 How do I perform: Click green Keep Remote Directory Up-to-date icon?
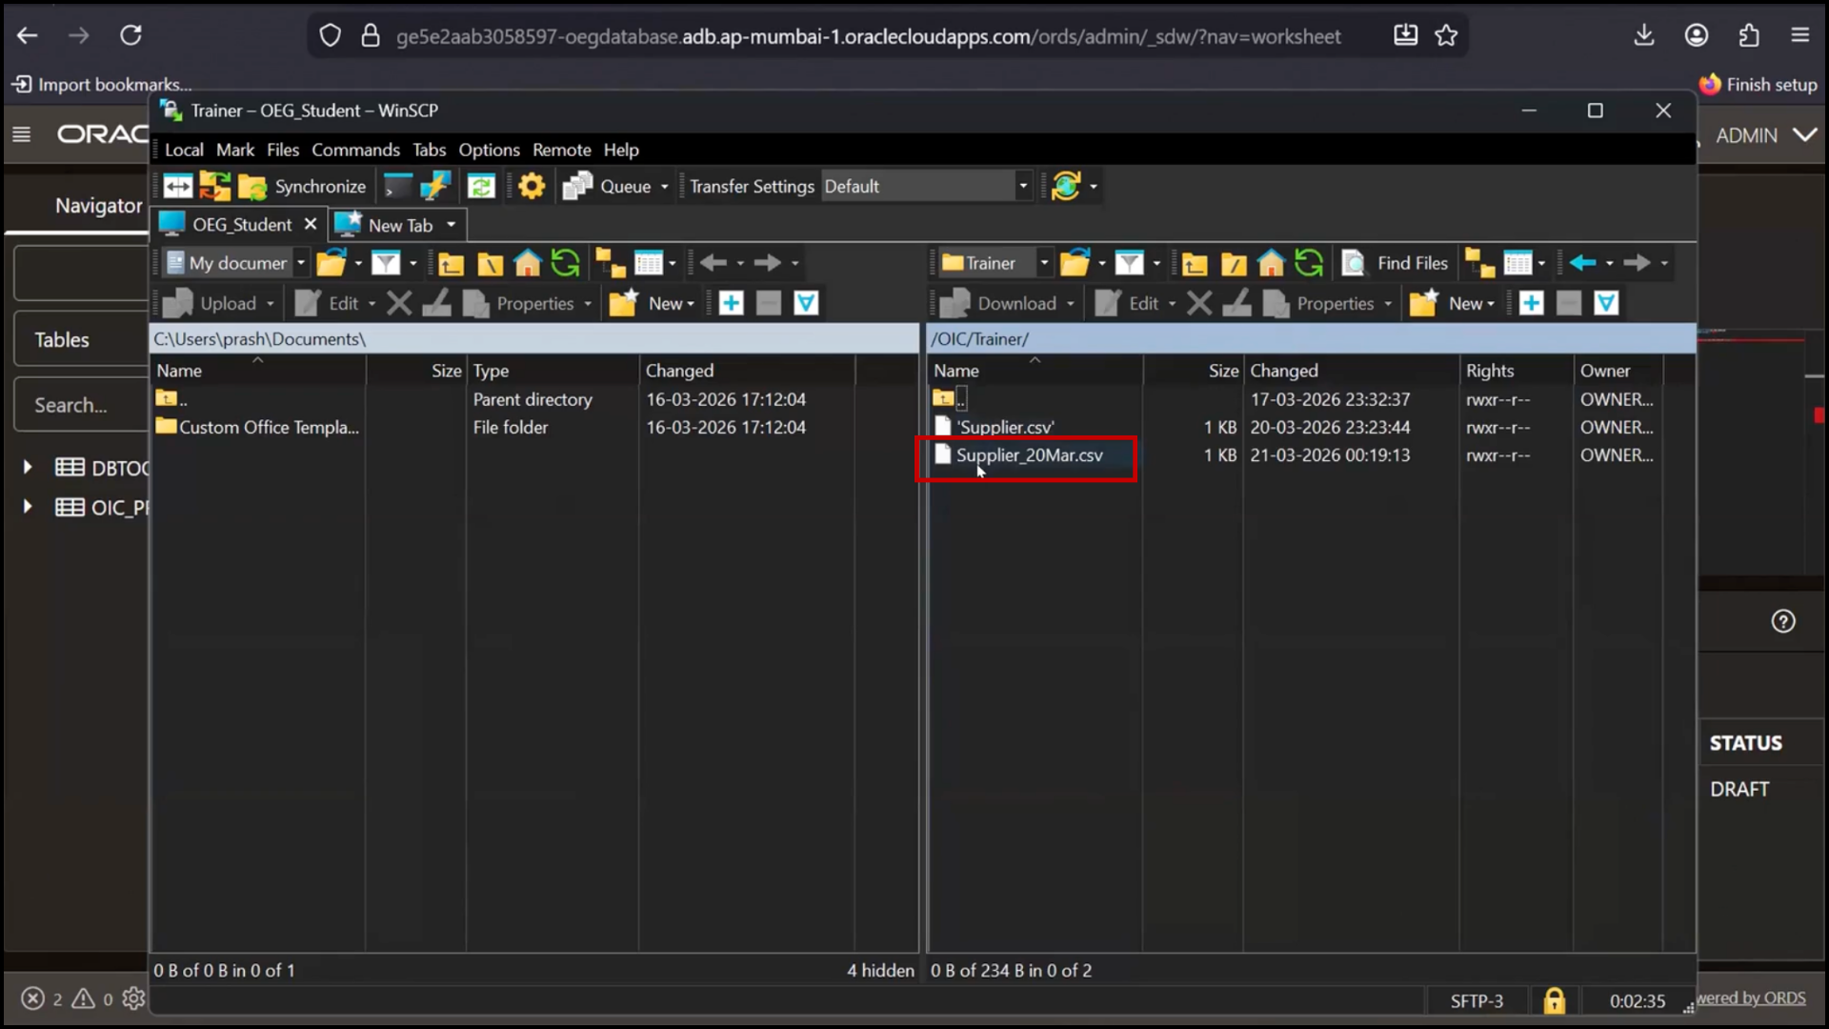coord(482,187)
